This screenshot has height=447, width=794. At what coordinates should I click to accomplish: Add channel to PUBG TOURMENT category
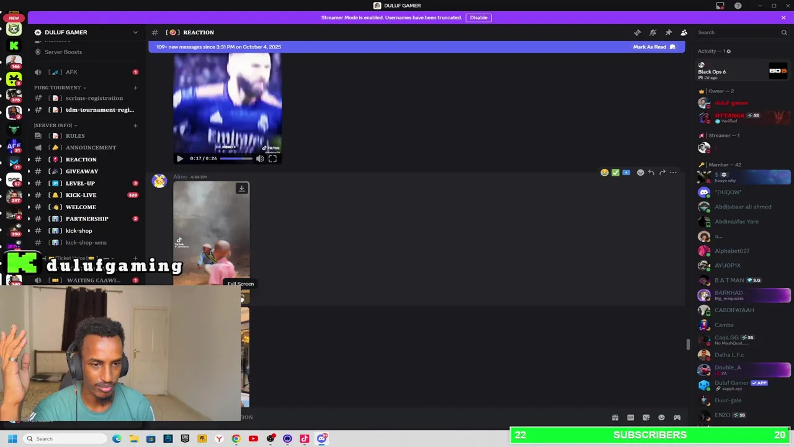click(135, 88)
